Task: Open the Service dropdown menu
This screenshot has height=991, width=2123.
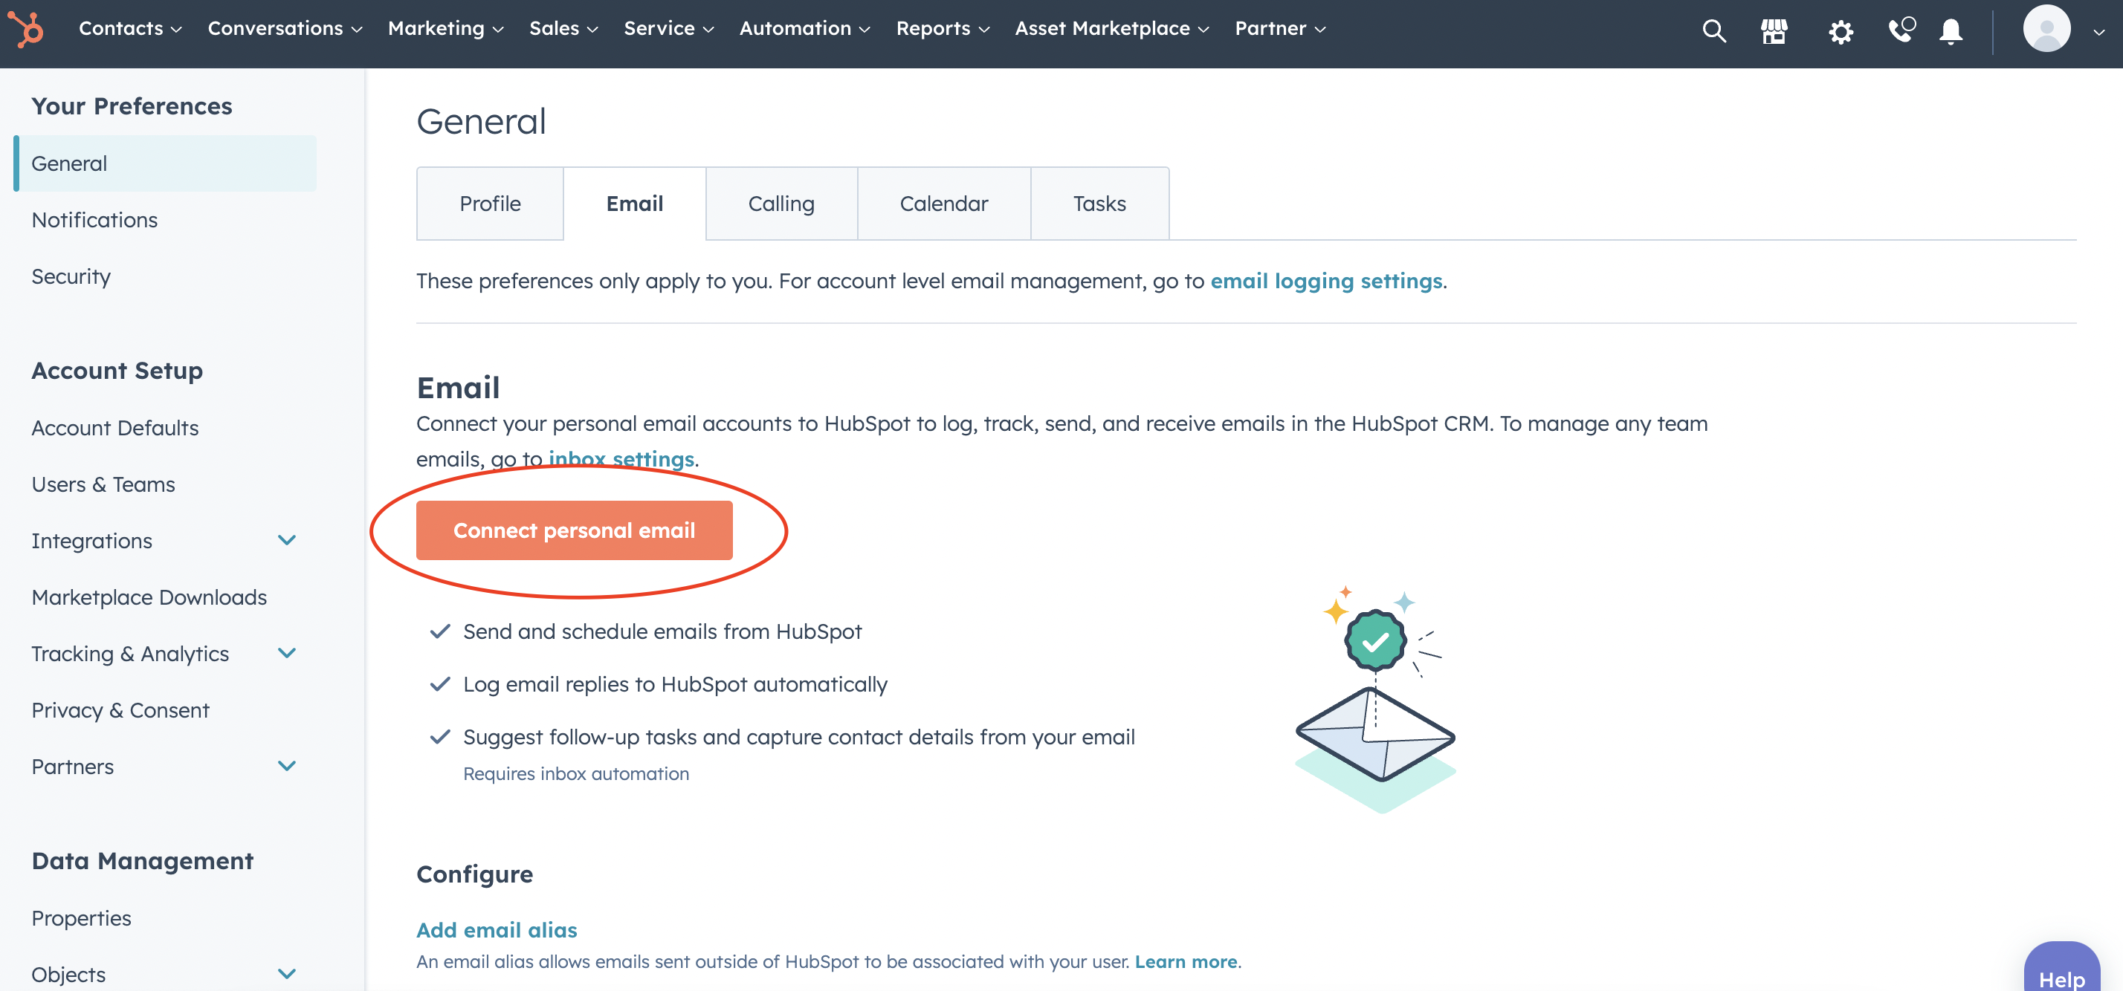Action: 669,29
